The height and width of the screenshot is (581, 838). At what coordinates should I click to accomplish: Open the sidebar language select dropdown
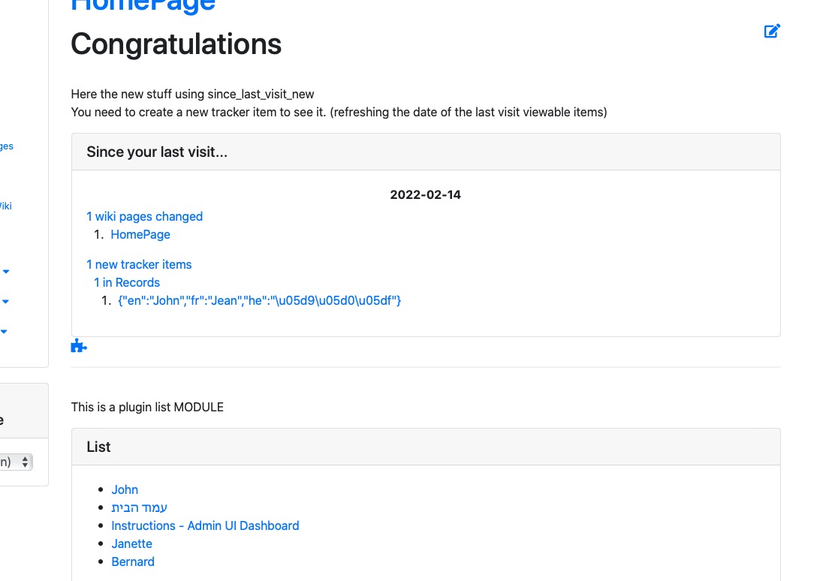pyautogui.click(x=16, y=462)
